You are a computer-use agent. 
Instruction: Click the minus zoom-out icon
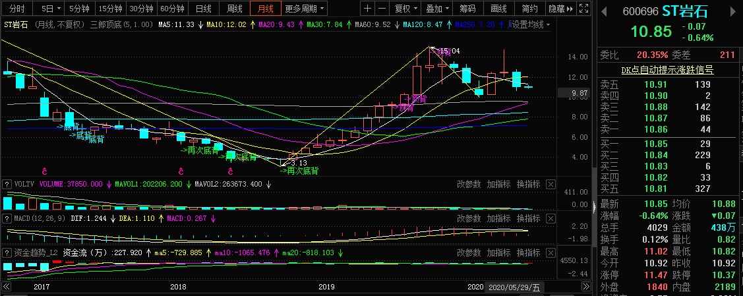(x=381, y=9)
